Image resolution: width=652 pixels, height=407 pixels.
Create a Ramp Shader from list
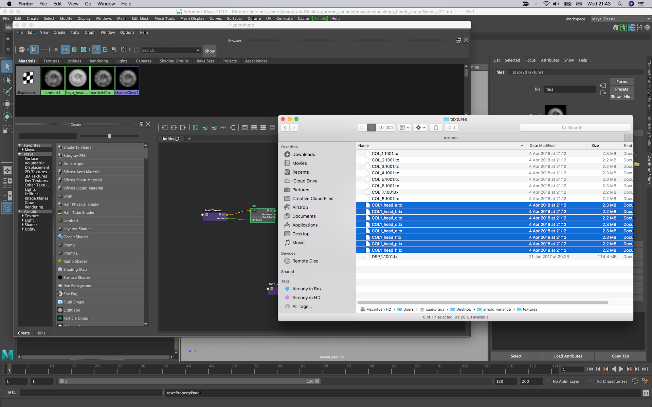point(100,261)
